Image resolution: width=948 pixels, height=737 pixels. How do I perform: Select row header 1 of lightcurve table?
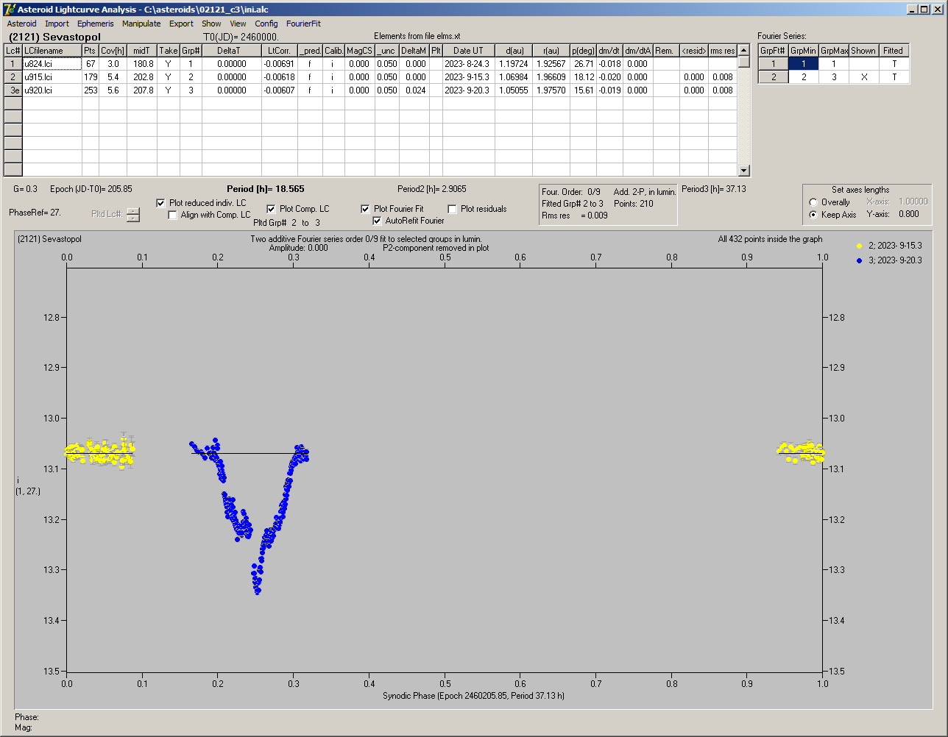click(13, 64)
